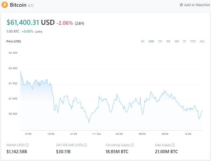
Task: Click the 61 000 y-axis label
Action: click(13, 99)
